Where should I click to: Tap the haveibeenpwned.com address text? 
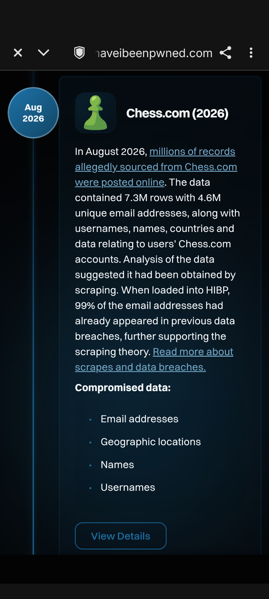(154, 53)
